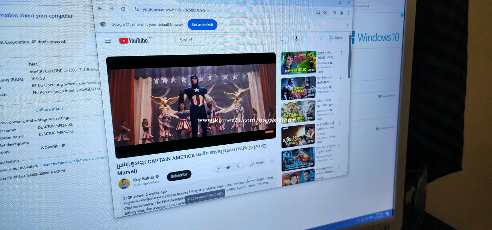Open YouTube hamburger guide menu
Viewport: 492px width, 230px height.
108,41
